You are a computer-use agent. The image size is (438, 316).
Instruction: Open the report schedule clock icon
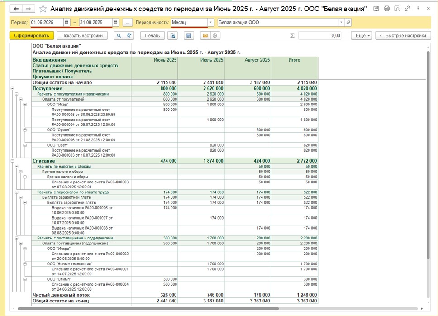point(215,35)
